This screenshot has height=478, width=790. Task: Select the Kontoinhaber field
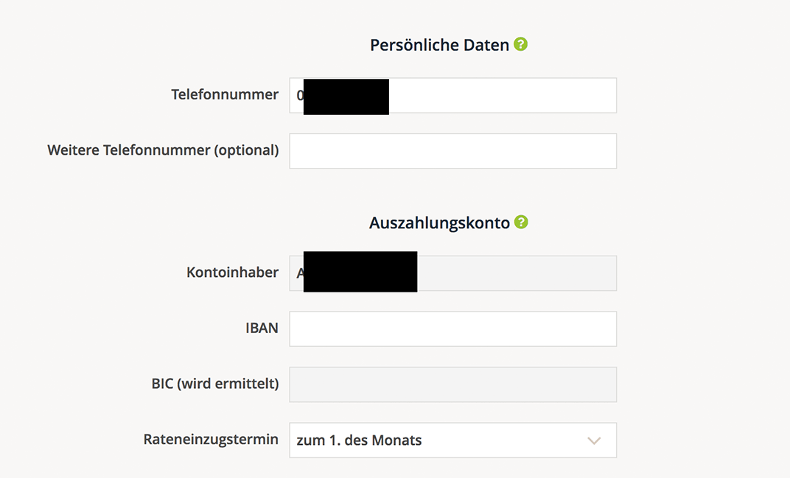[x=453, y=273]
